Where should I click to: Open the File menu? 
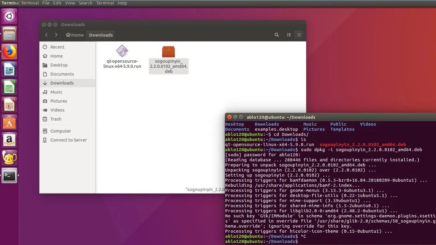click(46, 3)
